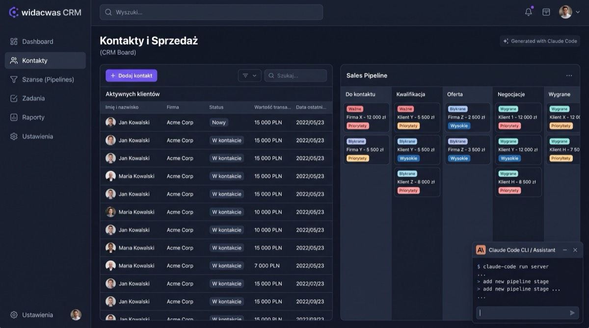Open the Klient 1 - 12 000 zł card
This screenshot has height=328, width=589.
click(x=518, y=118)
